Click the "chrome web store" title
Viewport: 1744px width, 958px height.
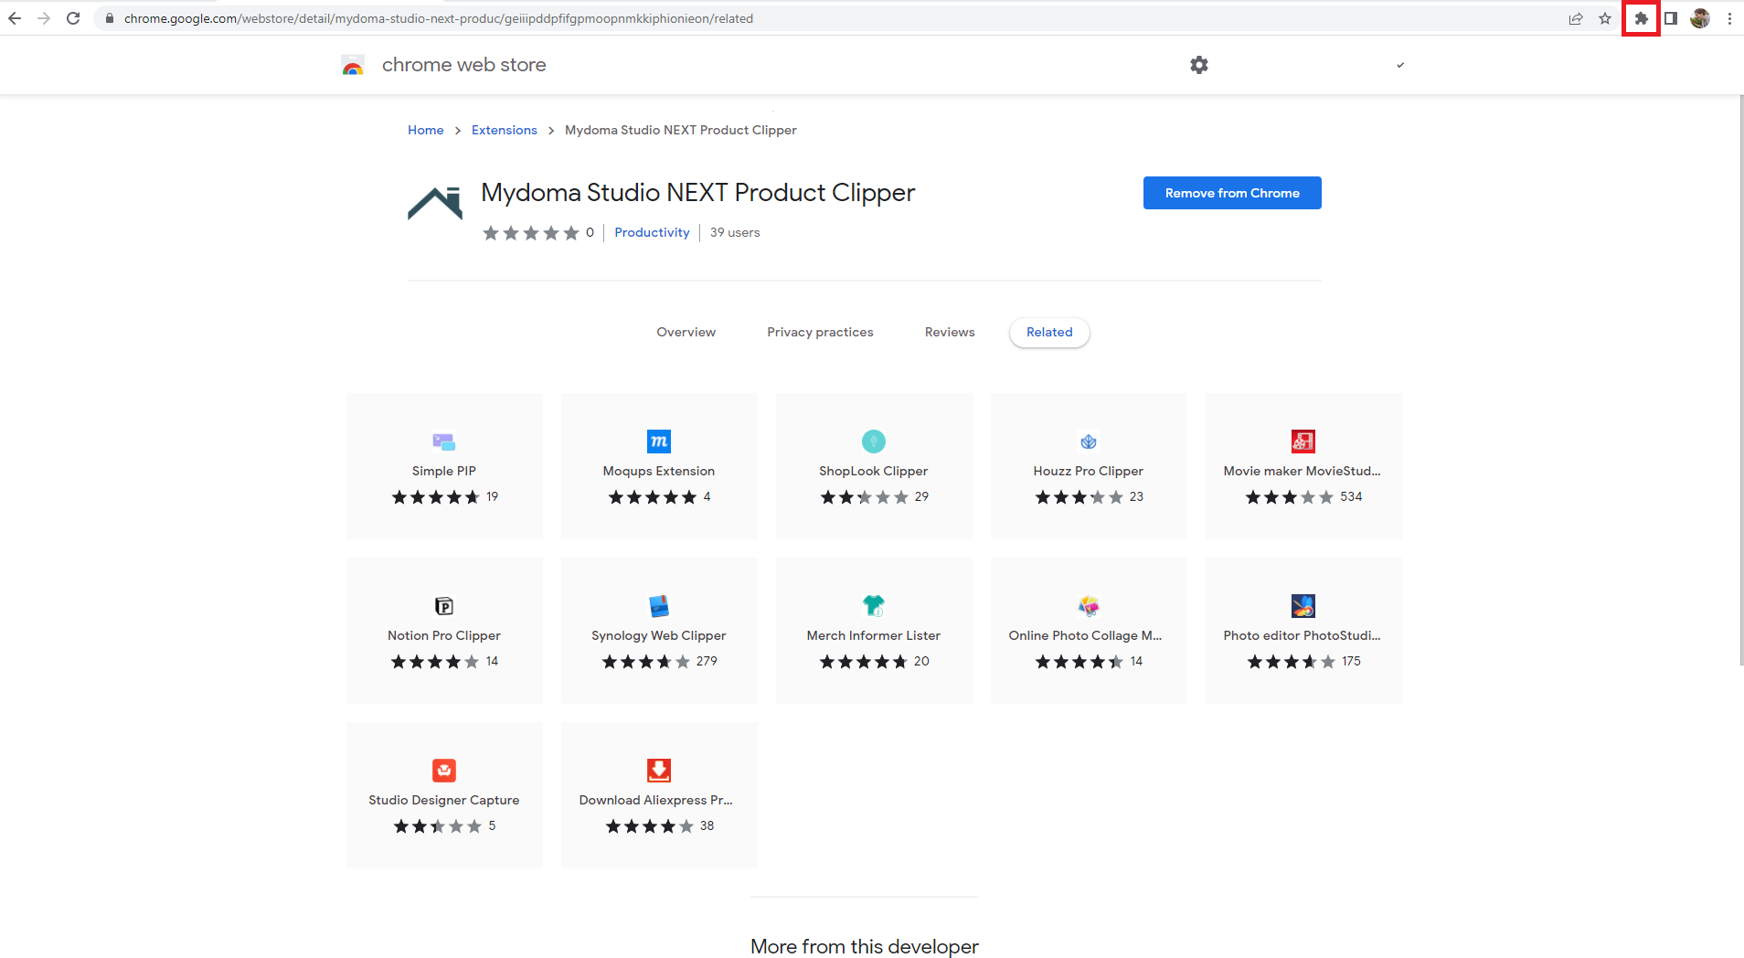click(463, 65)
